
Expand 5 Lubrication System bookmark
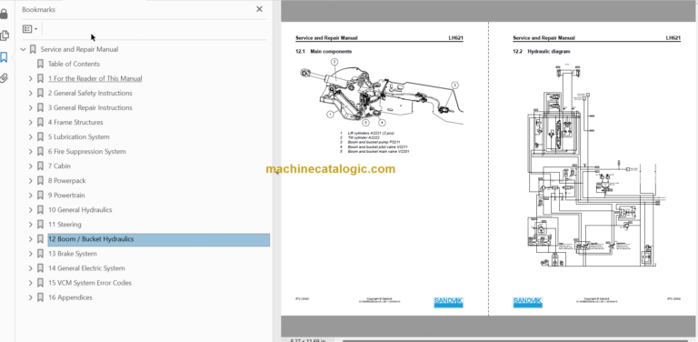coord(30,136)
